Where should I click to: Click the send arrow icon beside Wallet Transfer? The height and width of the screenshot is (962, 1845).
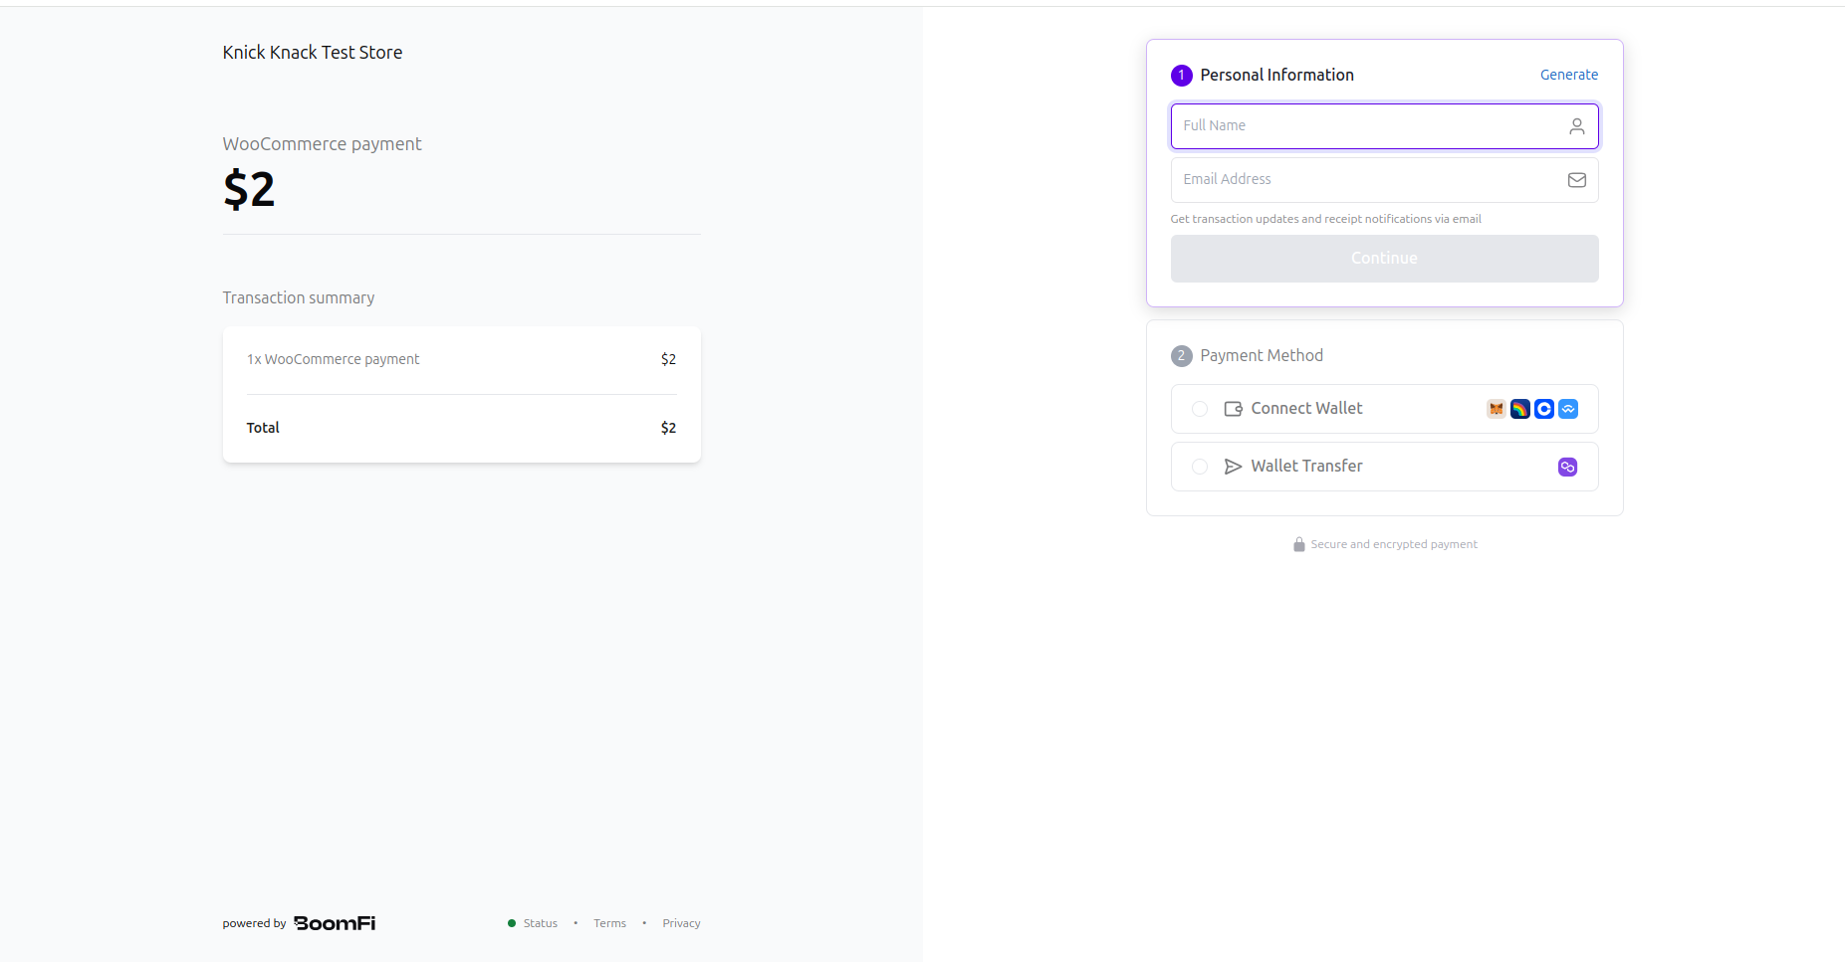point(1233,466)
